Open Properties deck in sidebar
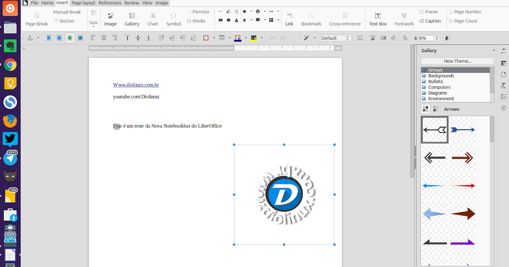This screenshot has height=267, width=509. tap(503, 63)
